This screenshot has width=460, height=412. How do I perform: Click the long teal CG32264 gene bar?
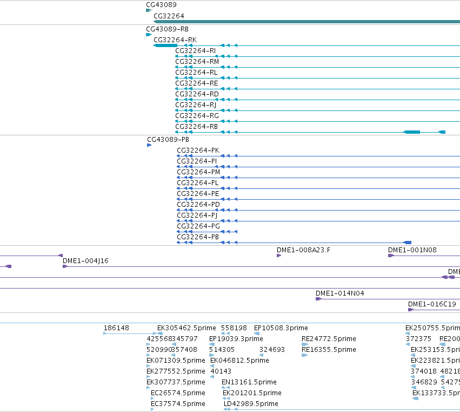tap(306, 22)
